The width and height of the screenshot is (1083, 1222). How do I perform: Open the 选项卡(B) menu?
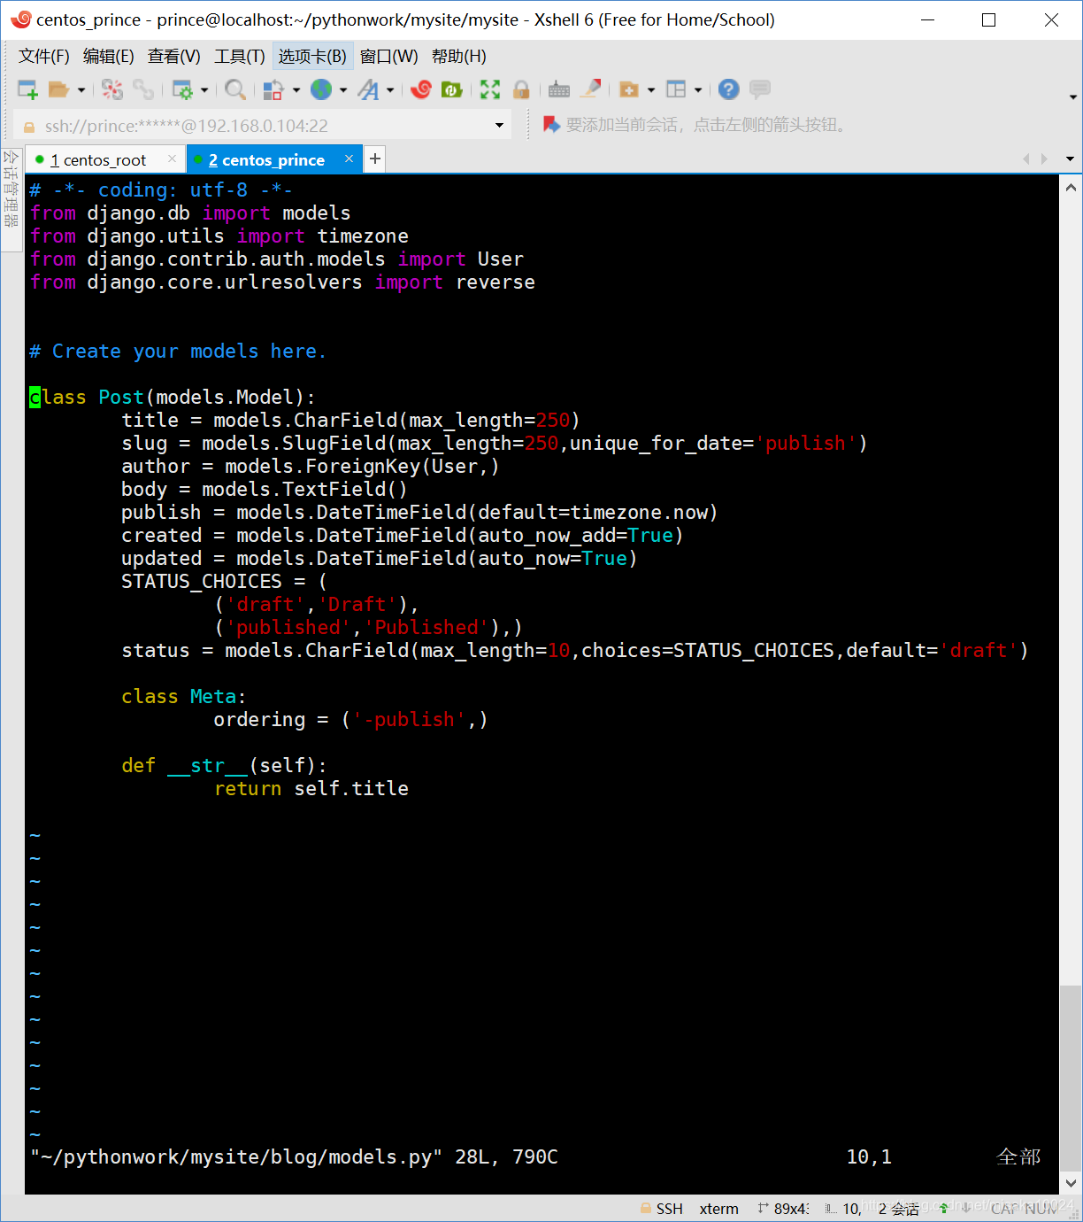point(312,57)
